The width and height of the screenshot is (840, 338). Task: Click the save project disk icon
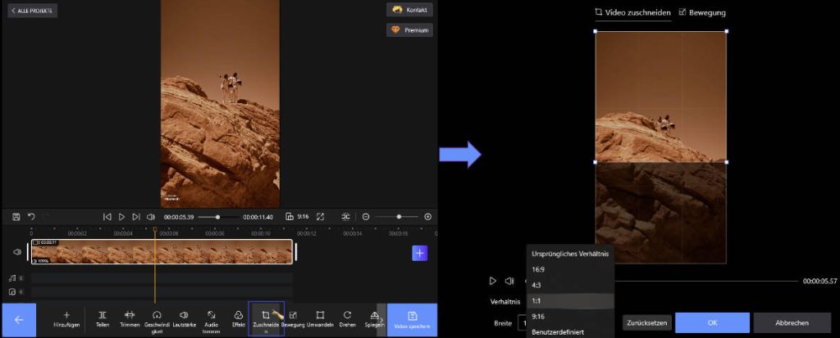click(16, 217)
